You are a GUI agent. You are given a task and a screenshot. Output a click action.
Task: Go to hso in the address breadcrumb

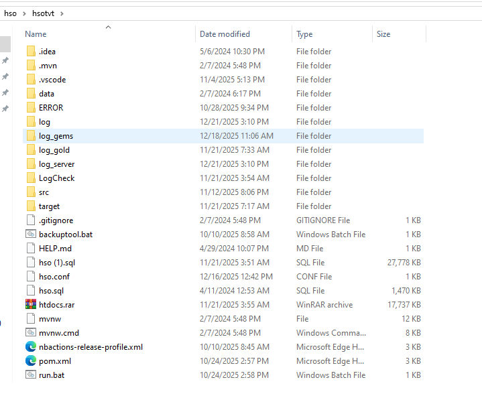pyautogui.click(x=10, y=13)
